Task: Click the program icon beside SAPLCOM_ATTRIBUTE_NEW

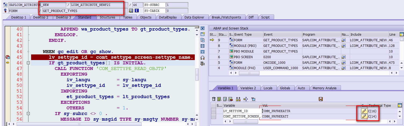Action: (x=5, y=5)
